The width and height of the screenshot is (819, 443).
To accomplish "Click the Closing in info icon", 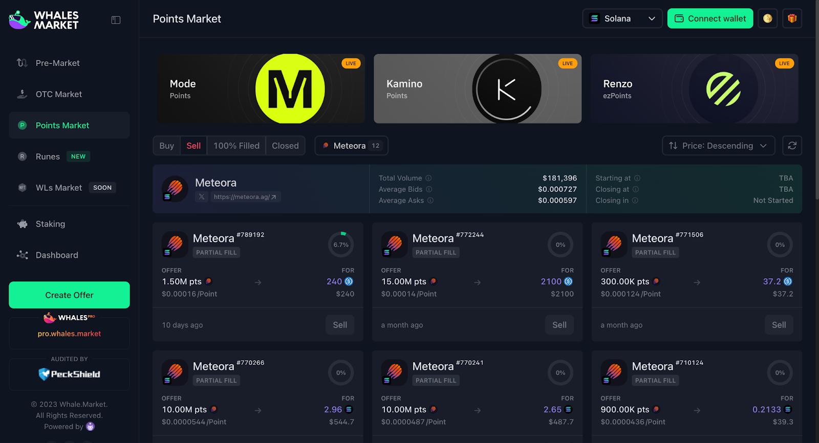I will (x=635, y=201).
